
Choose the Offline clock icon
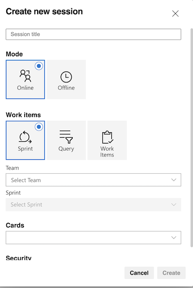coord(66,77)
